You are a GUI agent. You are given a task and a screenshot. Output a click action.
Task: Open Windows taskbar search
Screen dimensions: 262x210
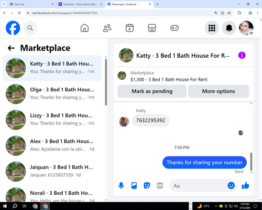[15, 206]
